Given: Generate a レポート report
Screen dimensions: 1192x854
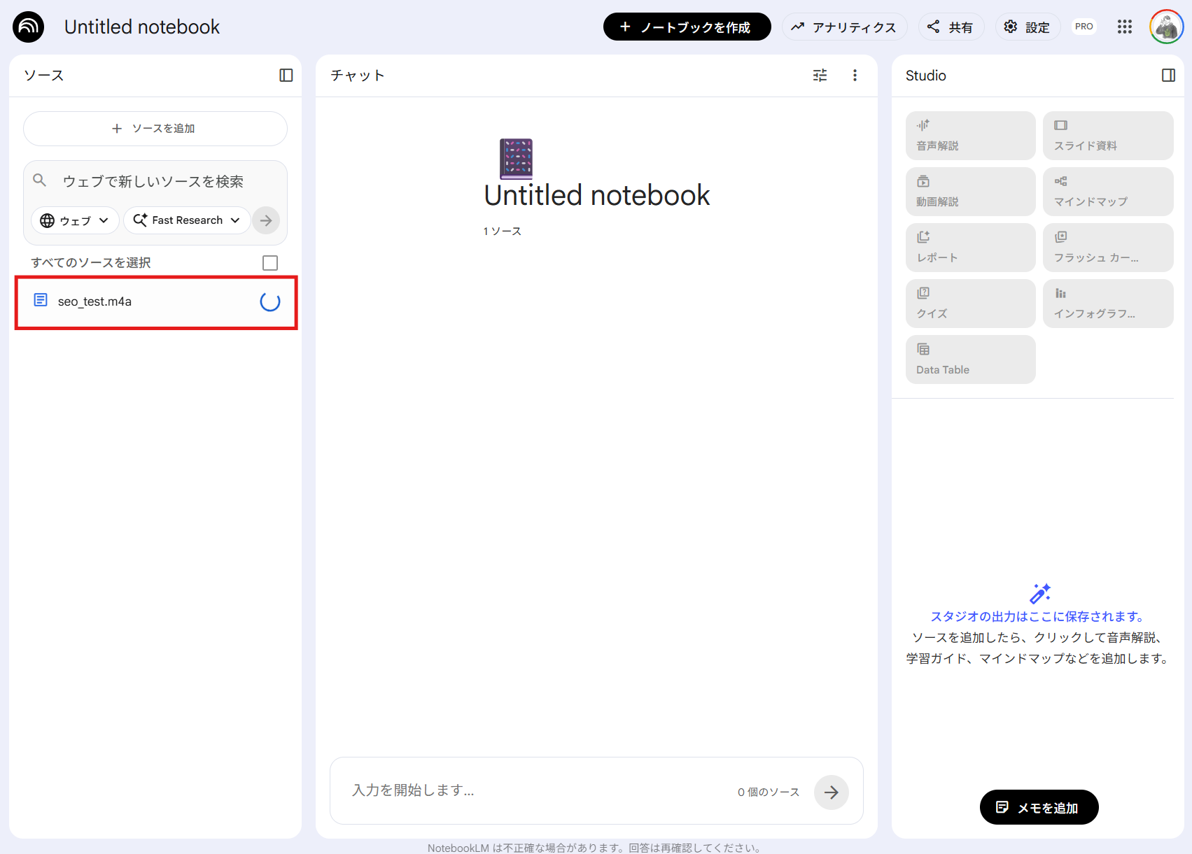Looking at the screenshot, I should [970, 247].
